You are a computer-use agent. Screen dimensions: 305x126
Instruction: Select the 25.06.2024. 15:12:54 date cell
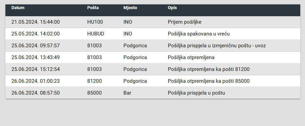click(x=35, y=69)
